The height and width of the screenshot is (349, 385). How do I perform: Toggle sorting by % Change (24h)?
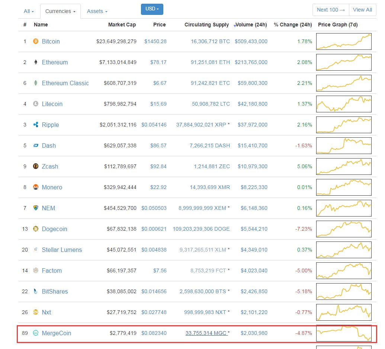pyautogui.click(x=293, y=25)
